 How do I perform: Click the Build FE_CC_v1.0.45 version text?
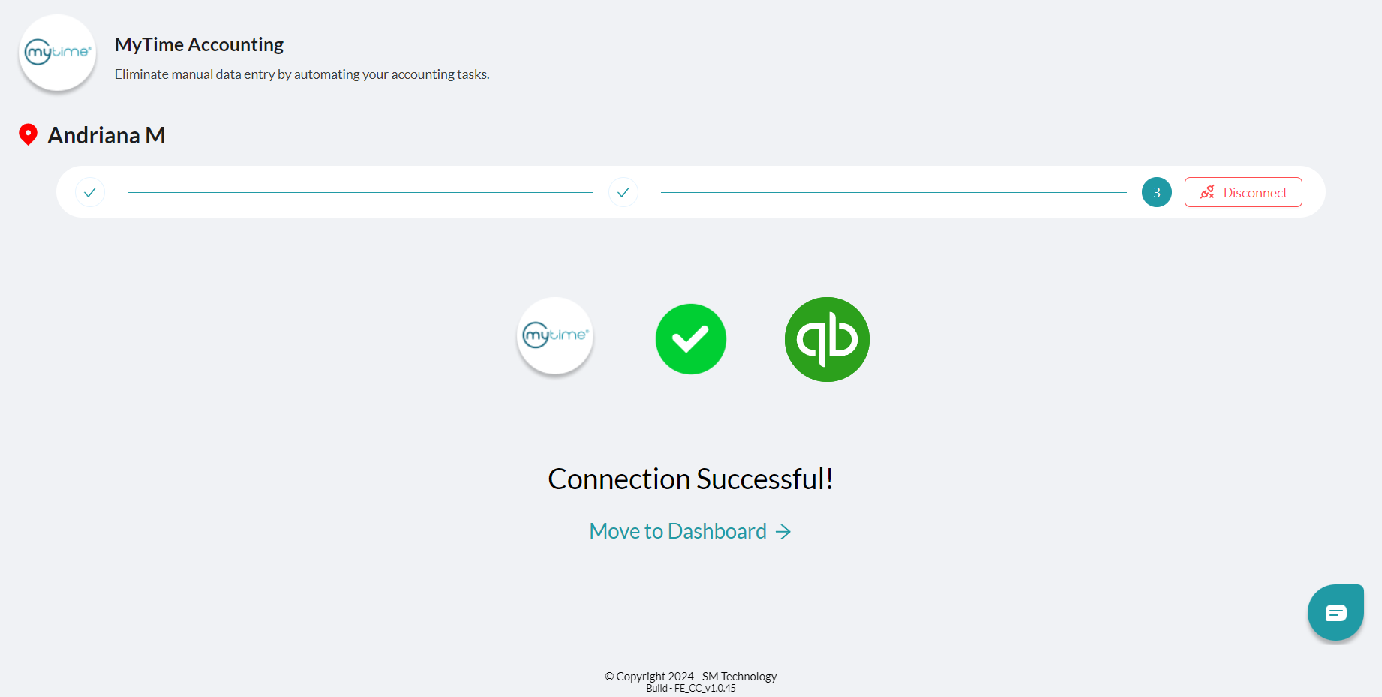click(690, 689)
